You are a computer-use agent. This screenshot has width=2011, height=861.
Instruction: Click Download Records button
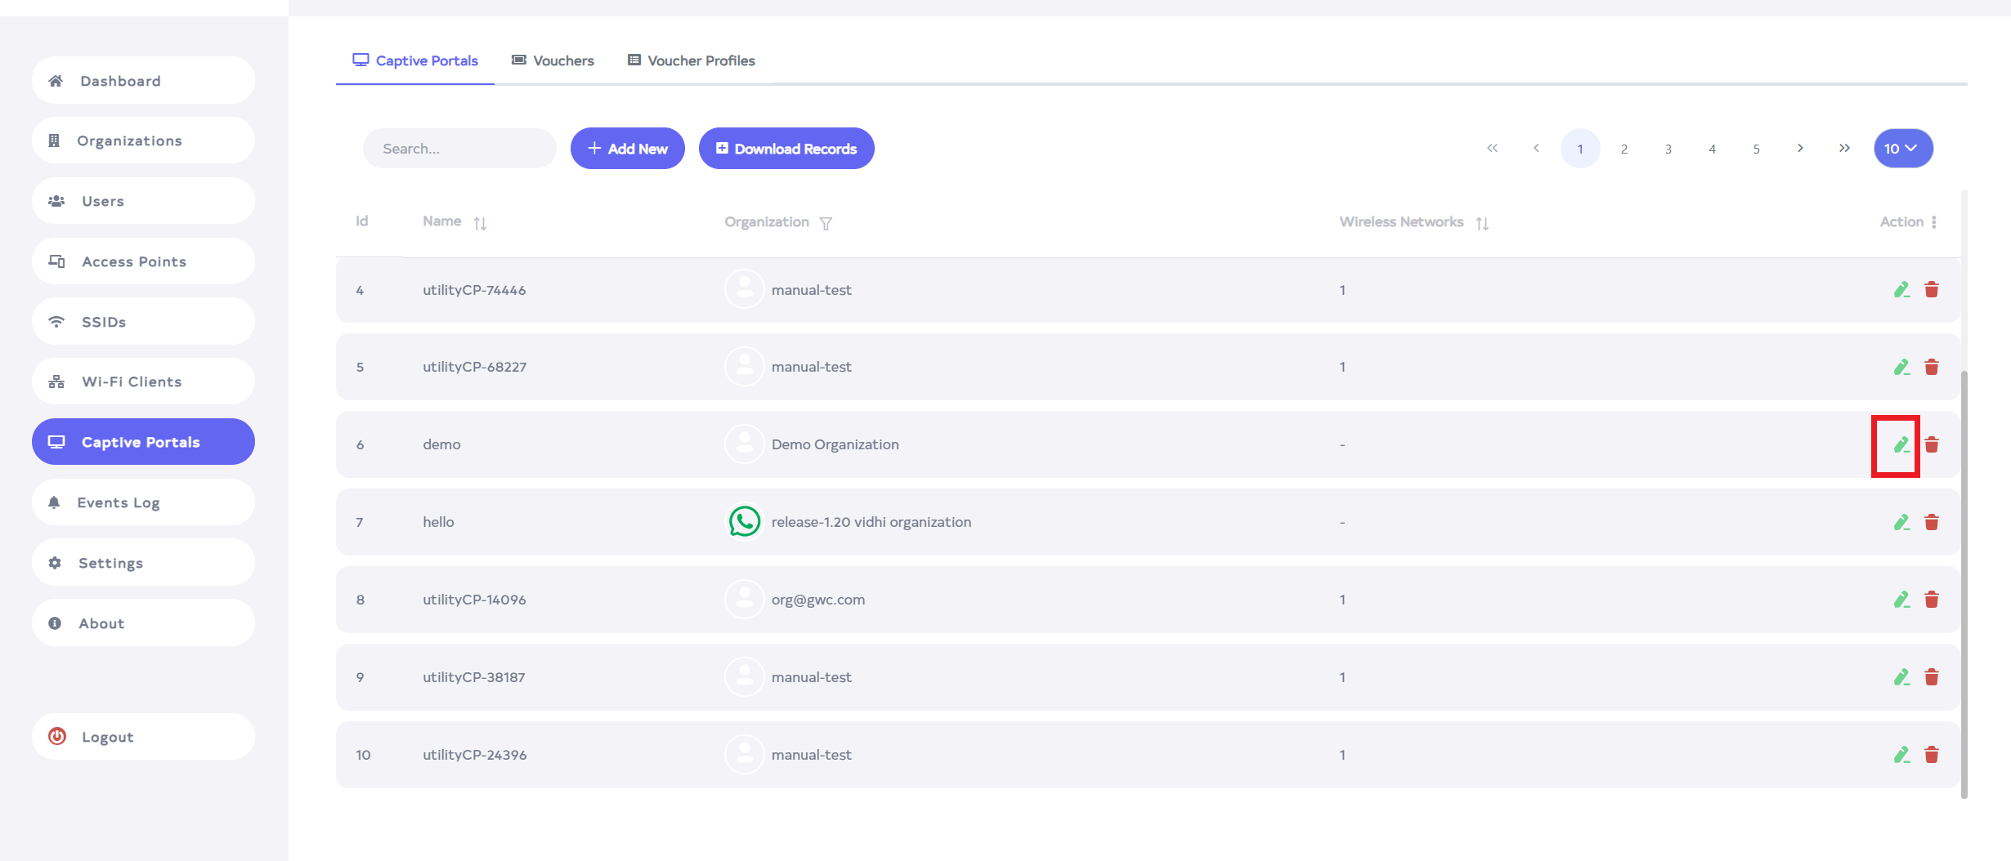786,149
